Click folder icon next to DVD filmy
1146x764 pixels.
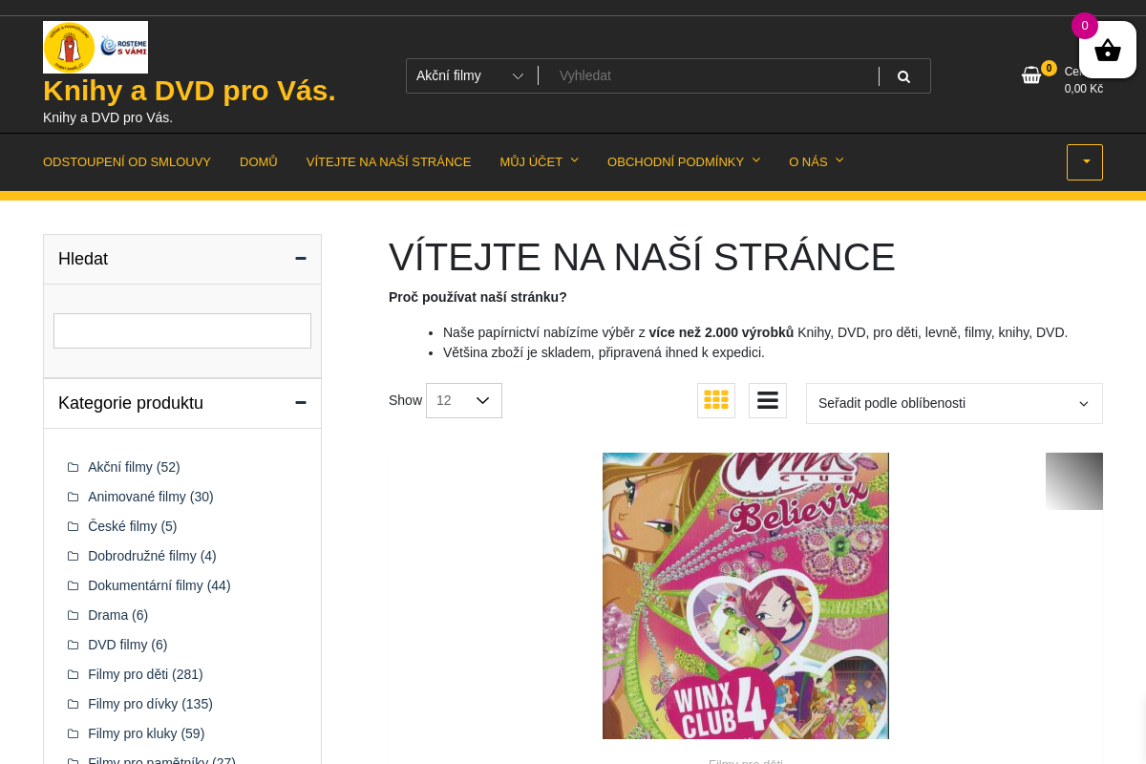73,645
